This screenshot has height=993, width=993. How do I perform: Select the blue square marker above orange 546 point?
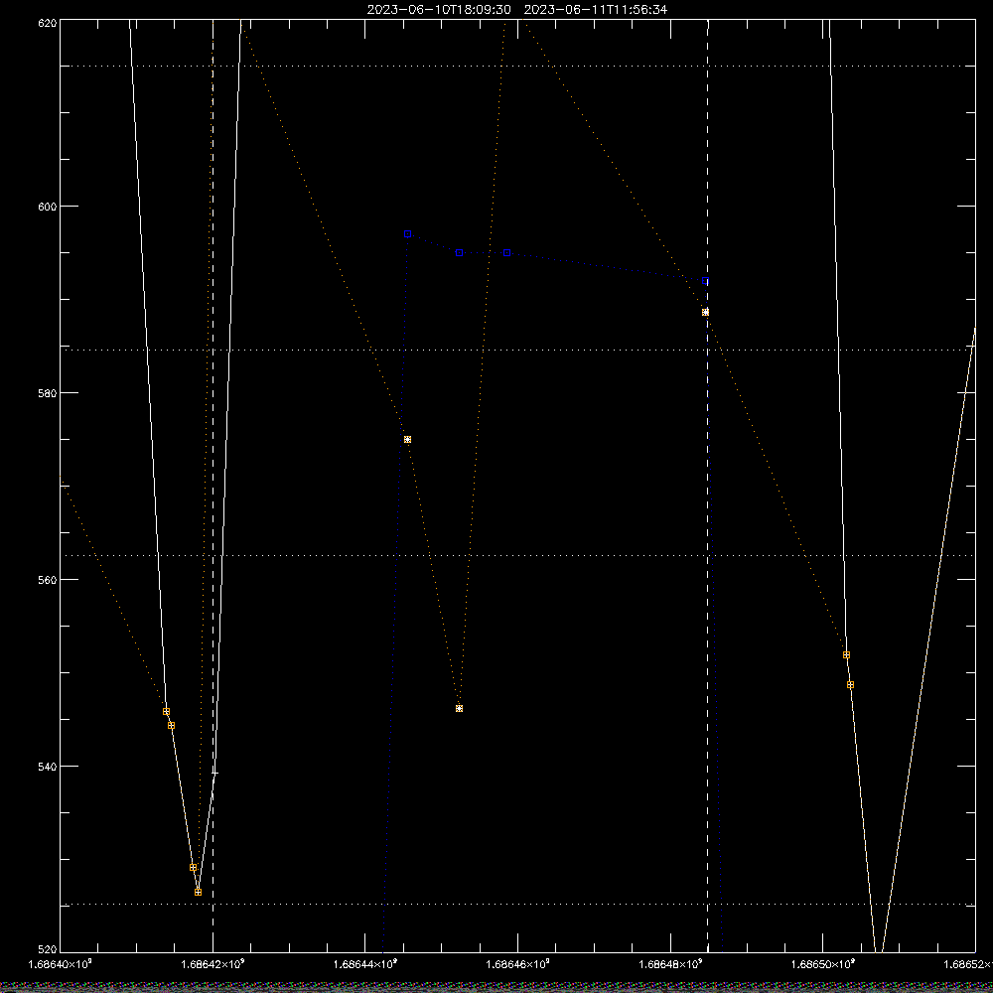pyautogui.click(x=459, y=252)
